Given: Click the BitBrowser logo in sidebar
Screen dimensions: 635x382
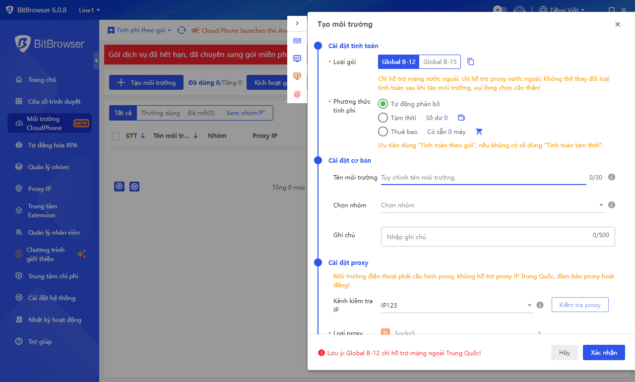Looking at the screenshot, I should pos(50,44).
